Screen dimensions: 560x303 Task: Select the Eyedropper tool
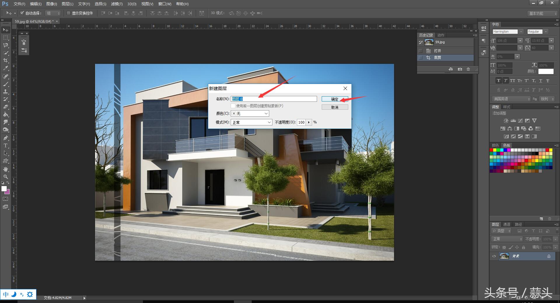6,68
